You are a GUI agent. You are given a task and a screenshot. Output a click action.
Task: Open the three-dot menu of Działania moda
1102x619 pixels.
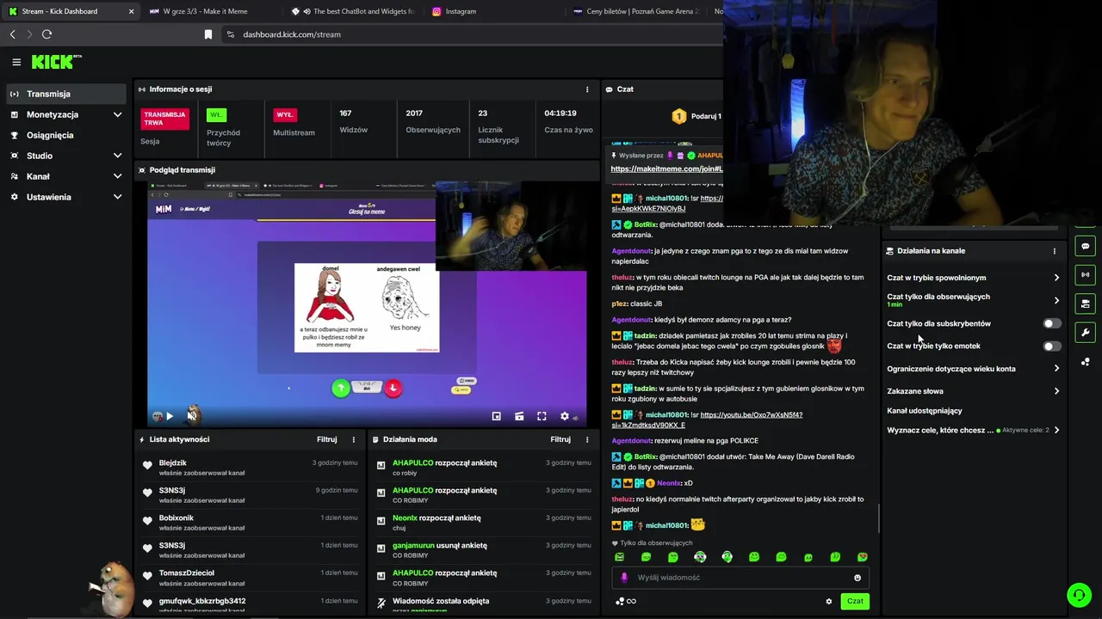click(x=587, y=439)
